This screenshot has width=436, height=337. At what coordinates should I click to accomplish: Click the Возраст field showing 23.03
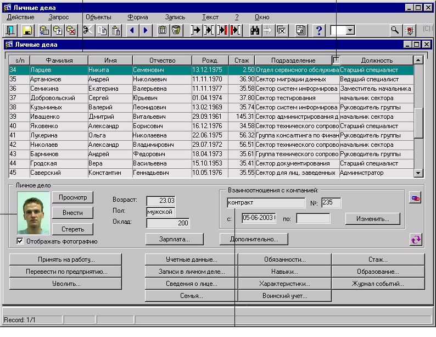pos(161,200)
